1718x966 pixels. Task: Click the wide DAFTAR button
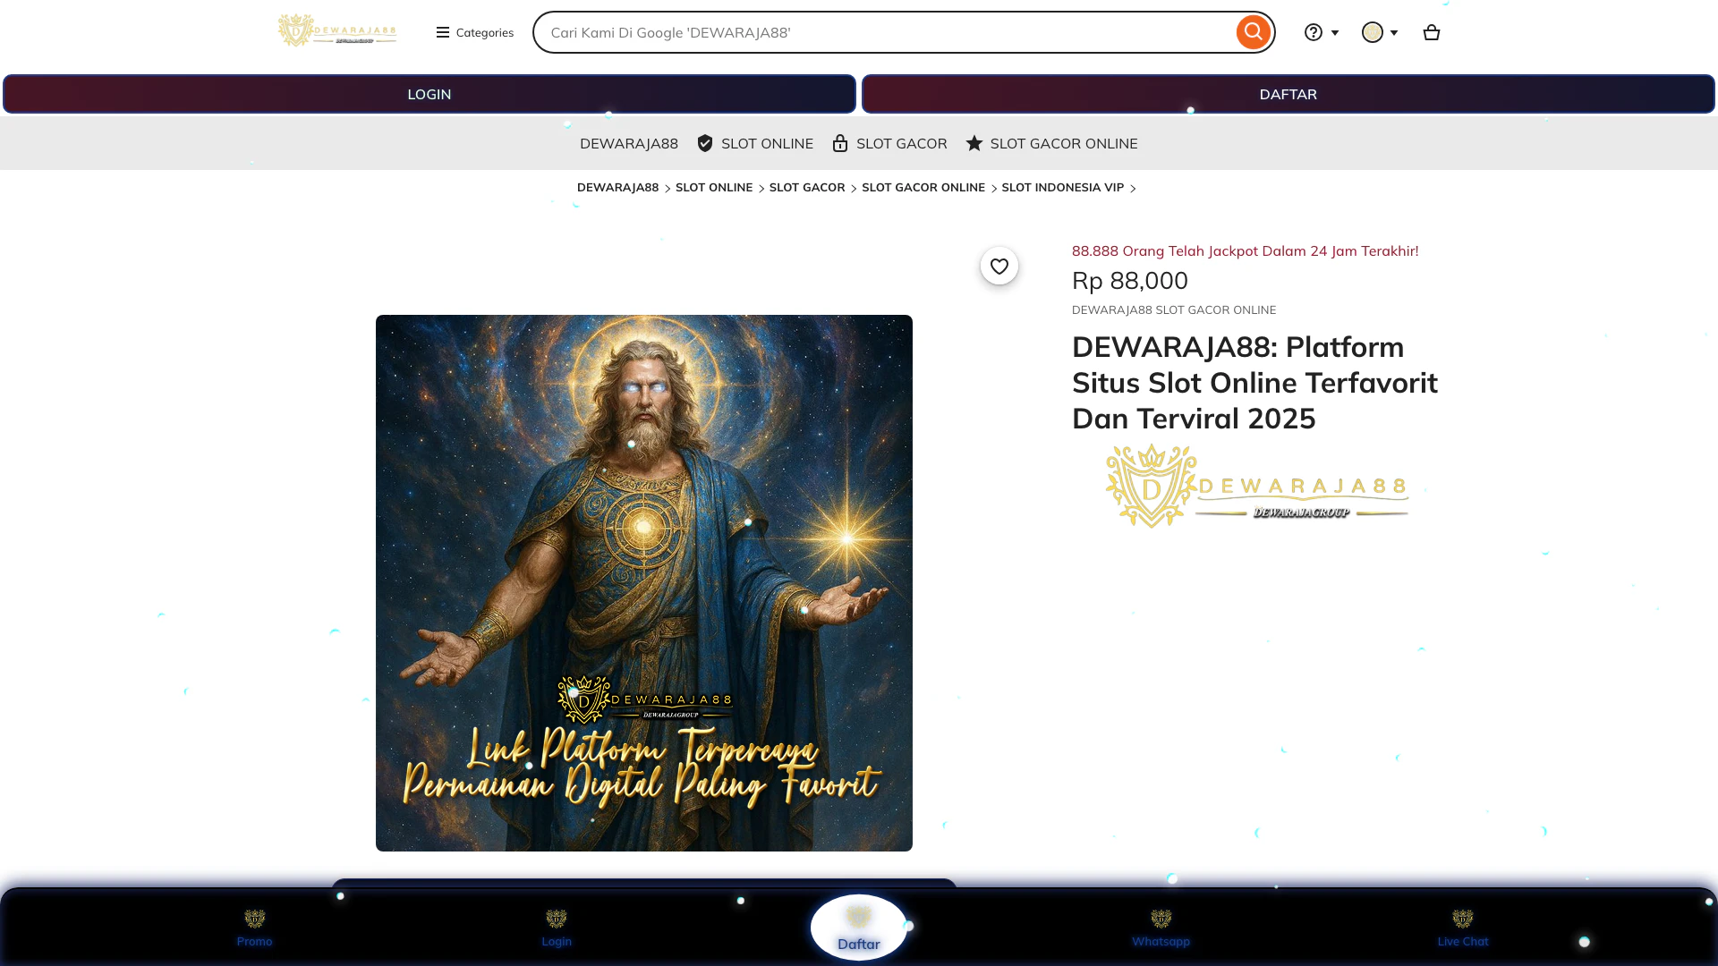point(1288,94)
